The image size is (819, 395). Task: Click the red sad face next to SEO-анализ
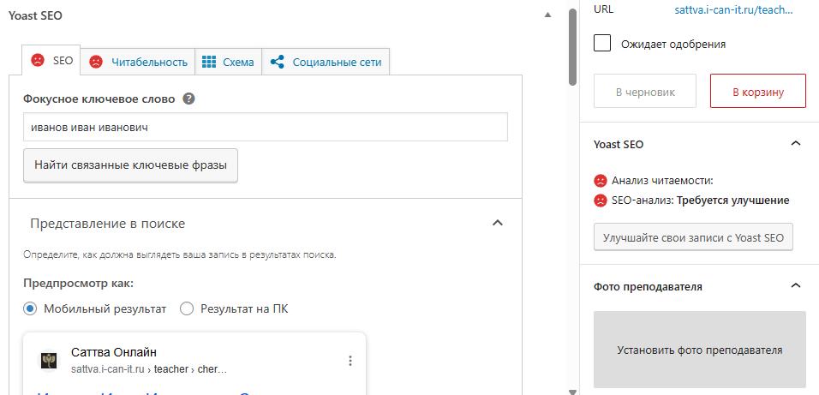click(600, 200)
